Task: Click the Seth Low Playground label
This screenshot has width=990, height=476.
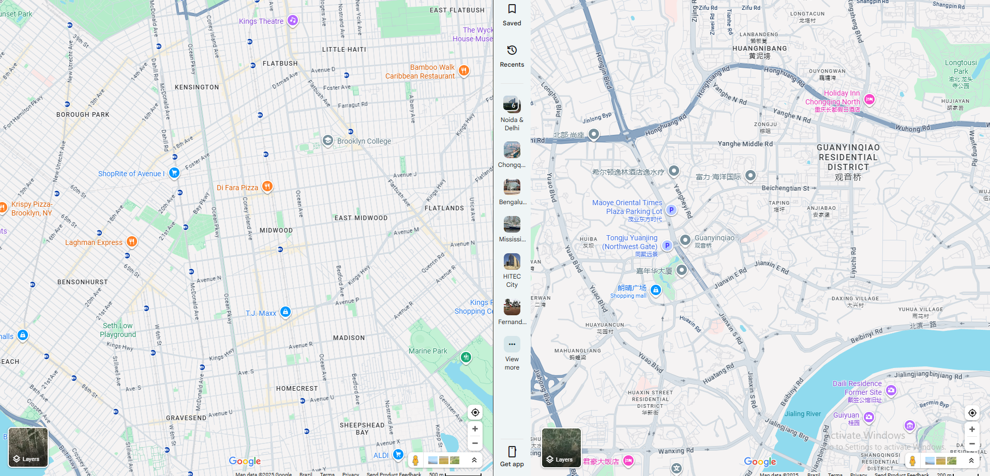Action: [118, 330]
